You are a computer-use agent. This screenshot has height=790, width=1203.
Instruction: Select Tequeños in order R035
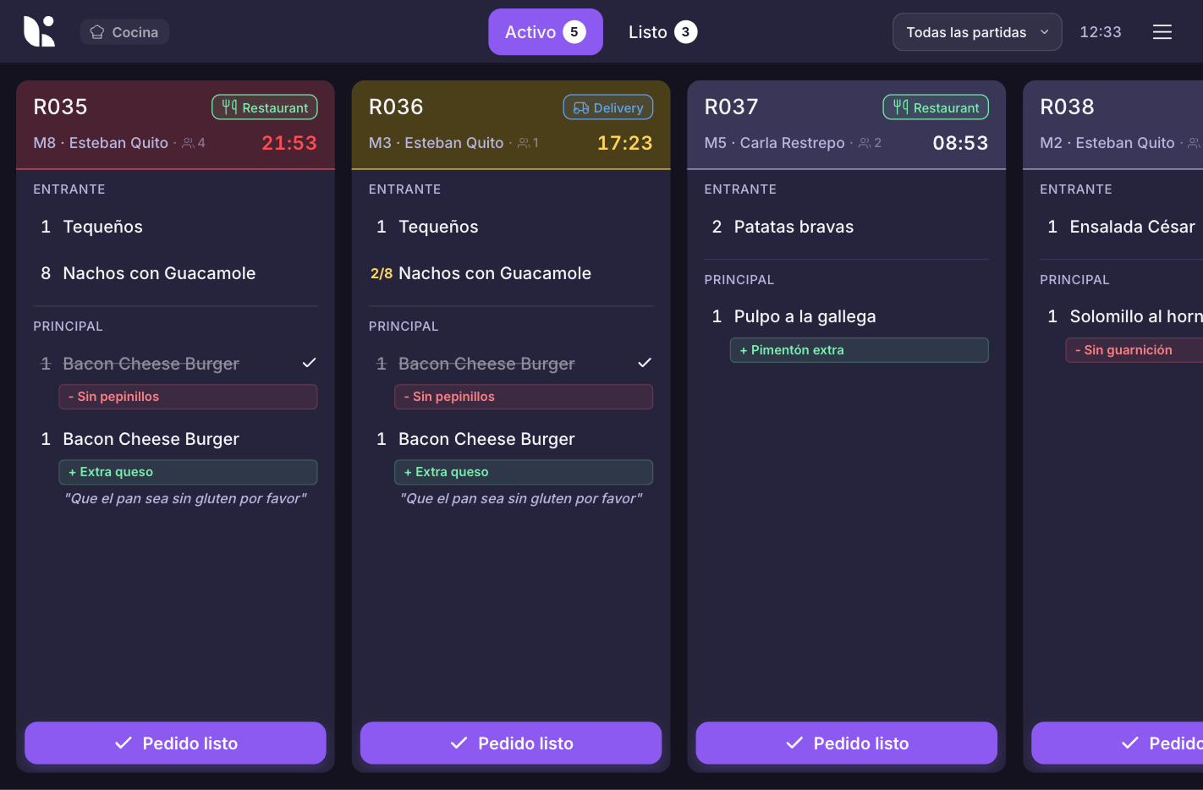[175, 227]
